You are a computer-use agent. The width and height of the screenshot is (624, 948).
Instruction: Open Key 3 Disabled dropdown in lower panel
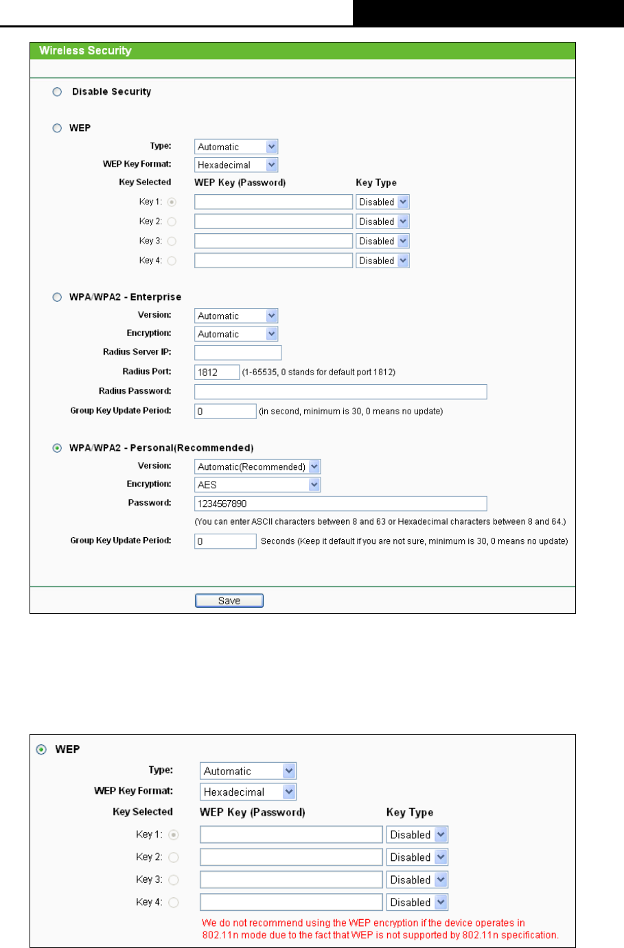(x=417, y=879)
